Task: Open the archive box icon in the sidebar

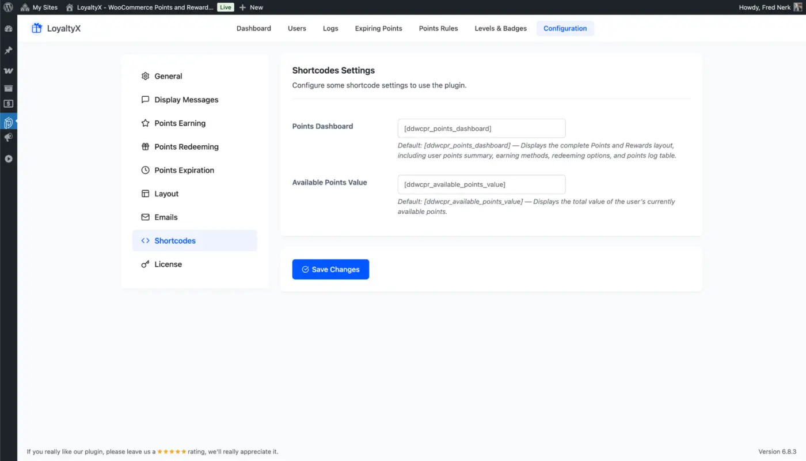Action: (8, 88)
